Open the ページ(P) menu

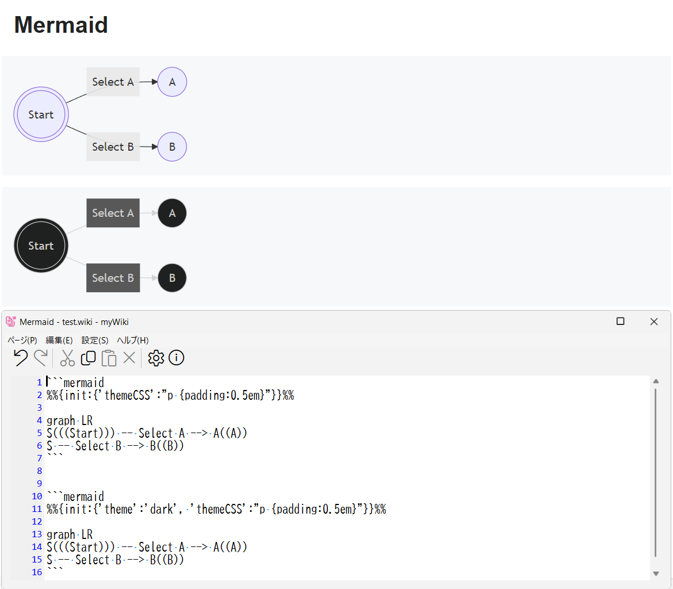22,340
